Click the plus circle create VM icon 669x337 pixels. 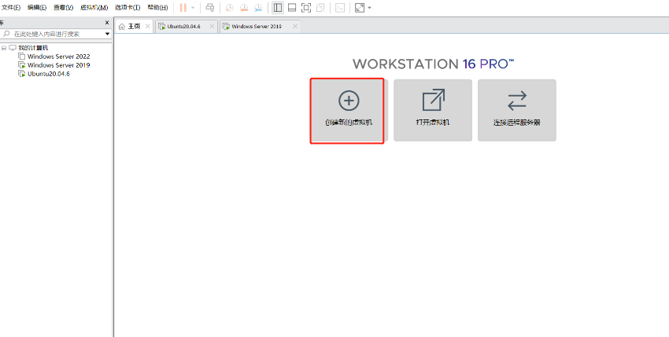(x=349, y=101)
